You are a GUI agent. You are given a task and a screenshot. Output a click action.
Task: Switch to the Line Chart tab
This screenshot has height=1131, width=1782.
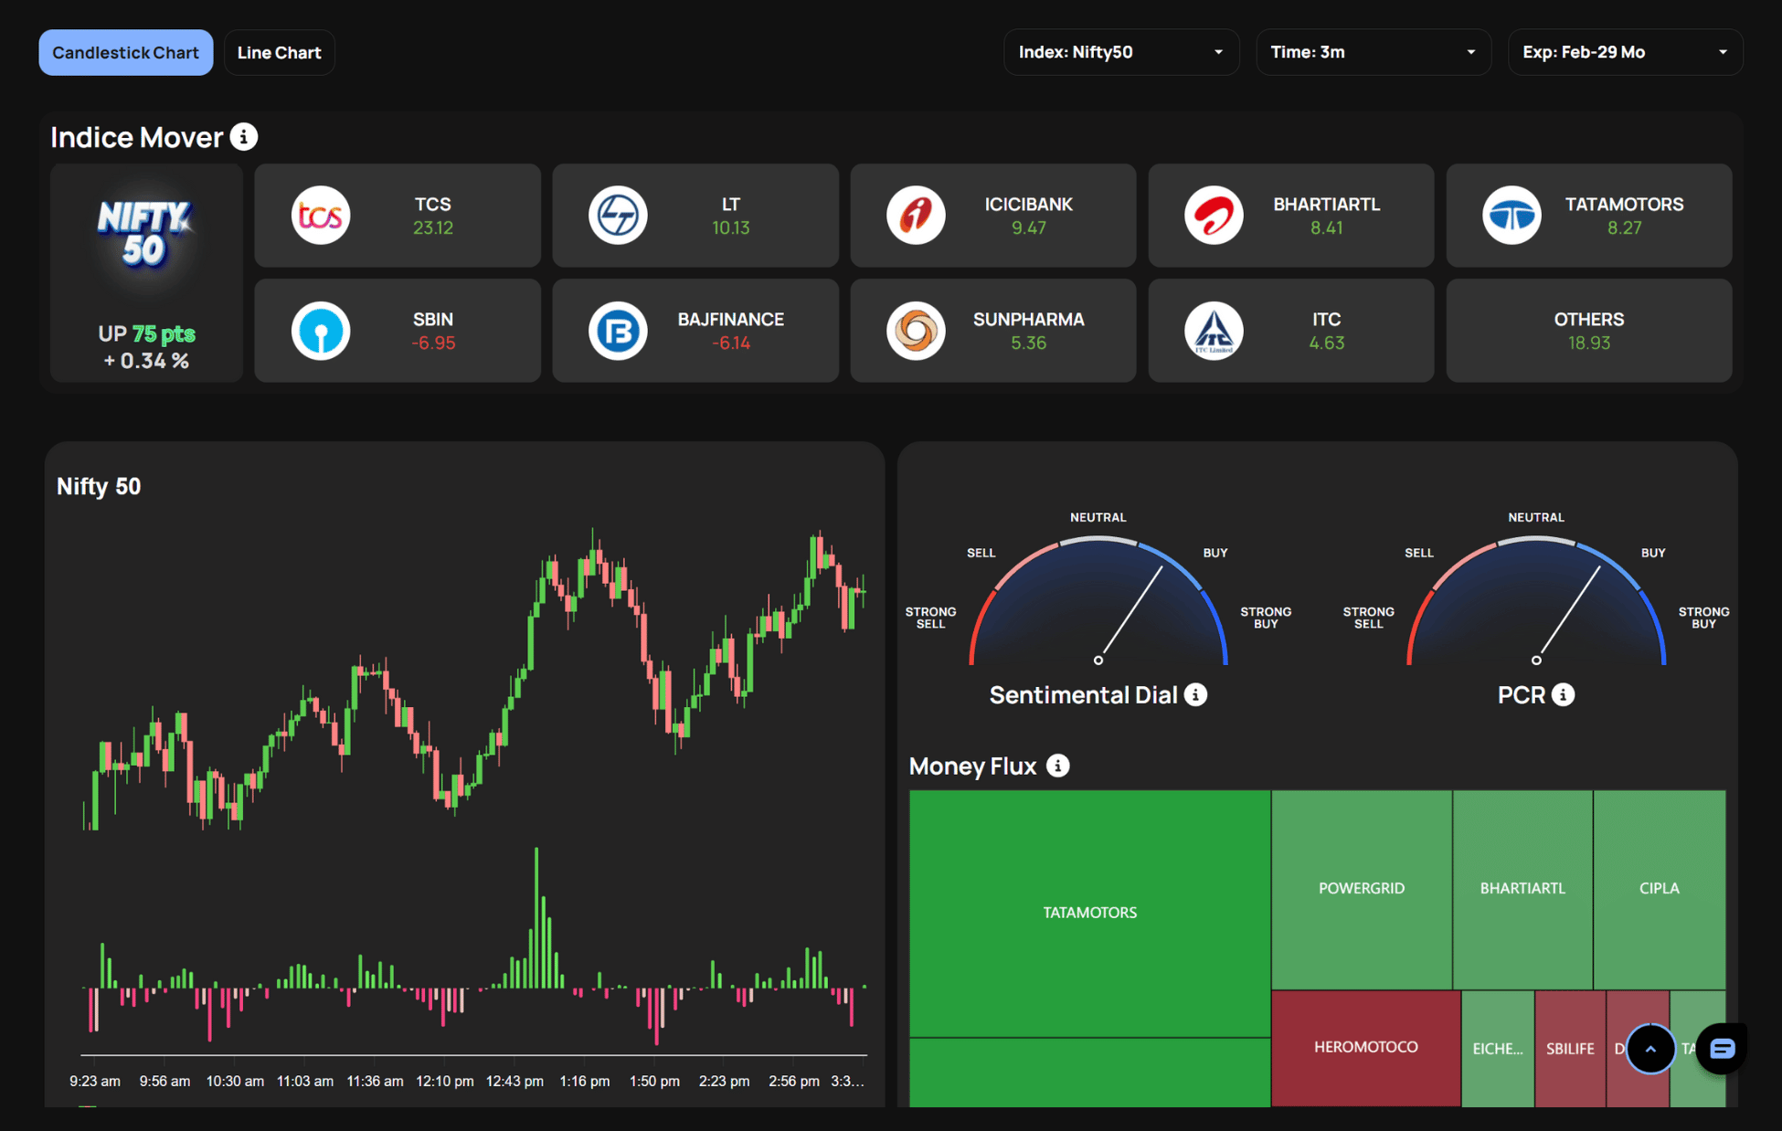pyautogui.click(x=279, y=52)
